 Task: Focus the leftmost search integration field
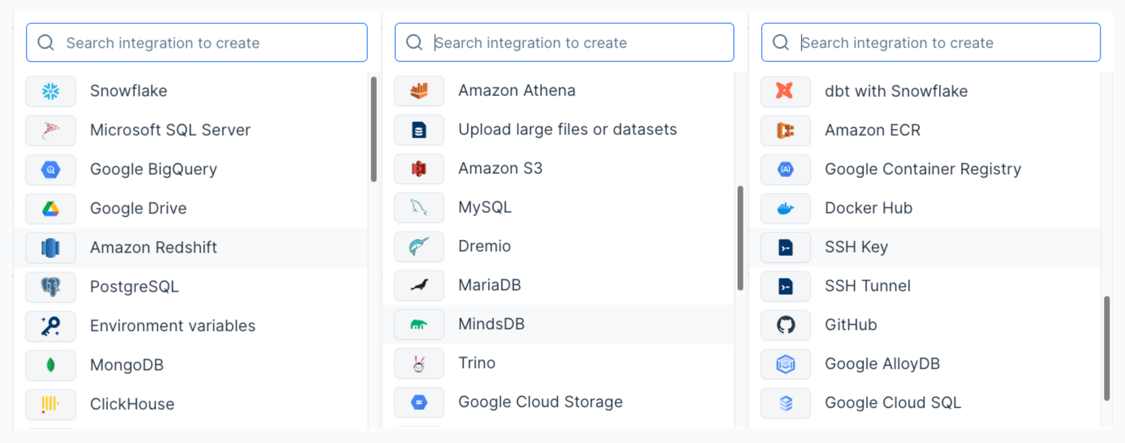click(196, 43)
